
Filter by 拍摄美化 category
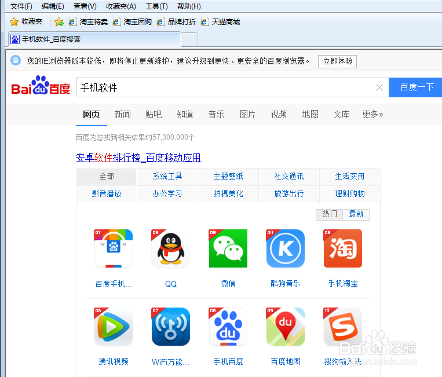[228, 193]
